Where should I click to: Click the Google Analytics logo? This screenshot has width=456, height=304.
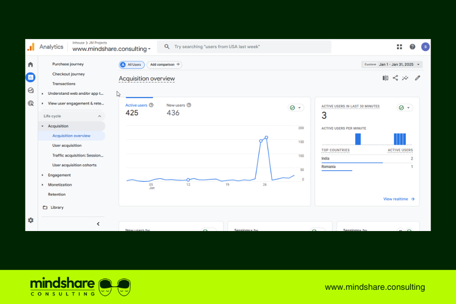coord(31,47)
